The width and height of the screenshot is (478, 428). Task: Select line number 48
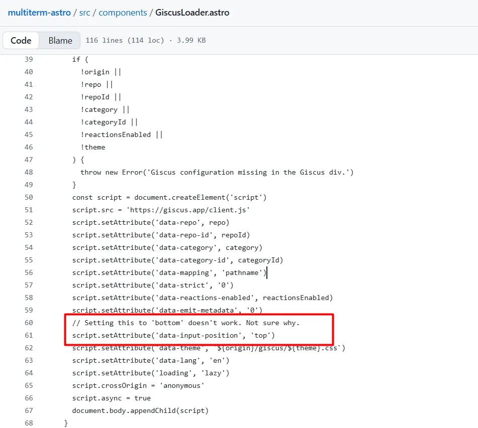pyautogui.click(x=29, y=172)
